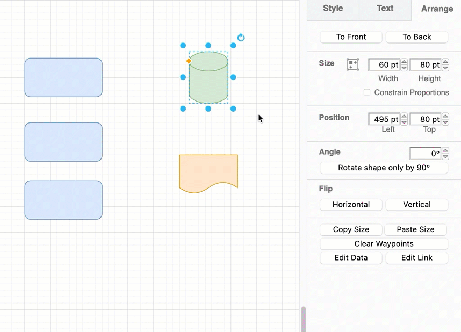Bring the selected shape To Front
461x332 pixels.
[x=350, y=37]
